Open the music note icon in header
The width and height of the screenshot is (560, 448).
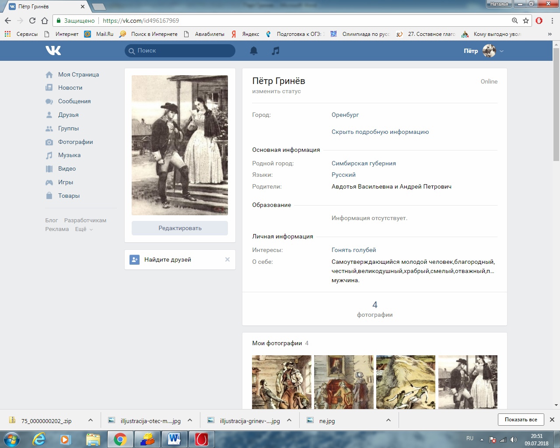click(275, 51)
